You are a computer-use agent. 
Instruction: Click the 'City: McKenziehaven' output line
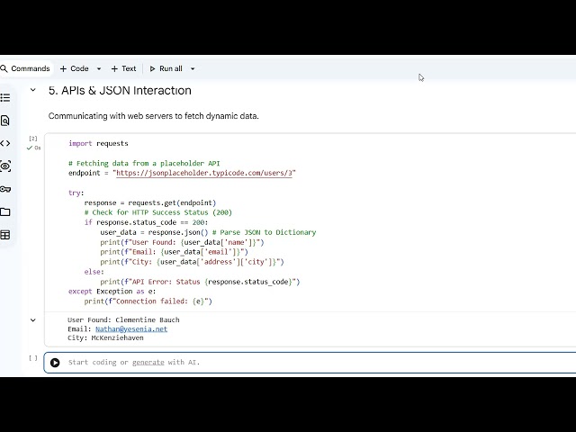pyautogui.click(x=105, y=338)
